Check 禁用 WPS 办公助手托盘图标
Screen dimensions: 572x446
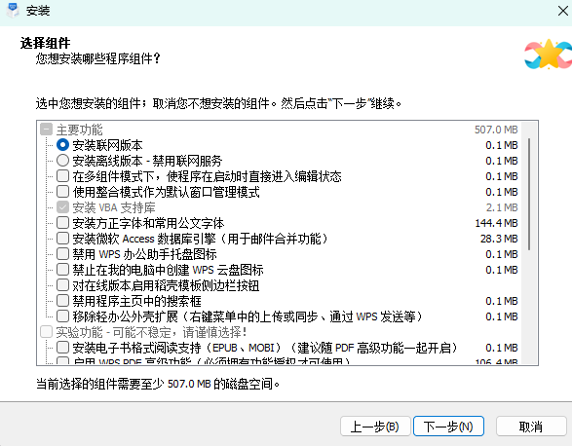[x=62, y=254]
